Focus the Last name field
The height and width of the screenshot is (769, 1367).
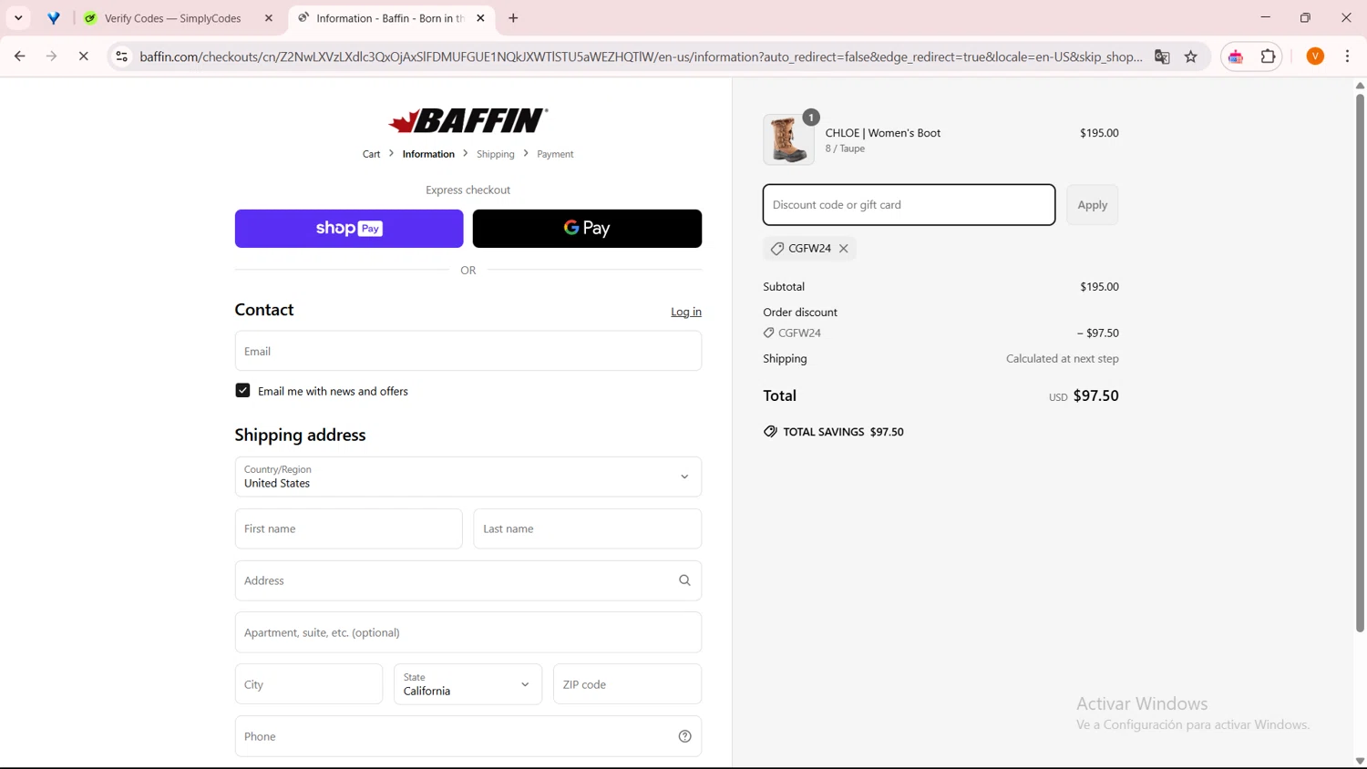587,528
